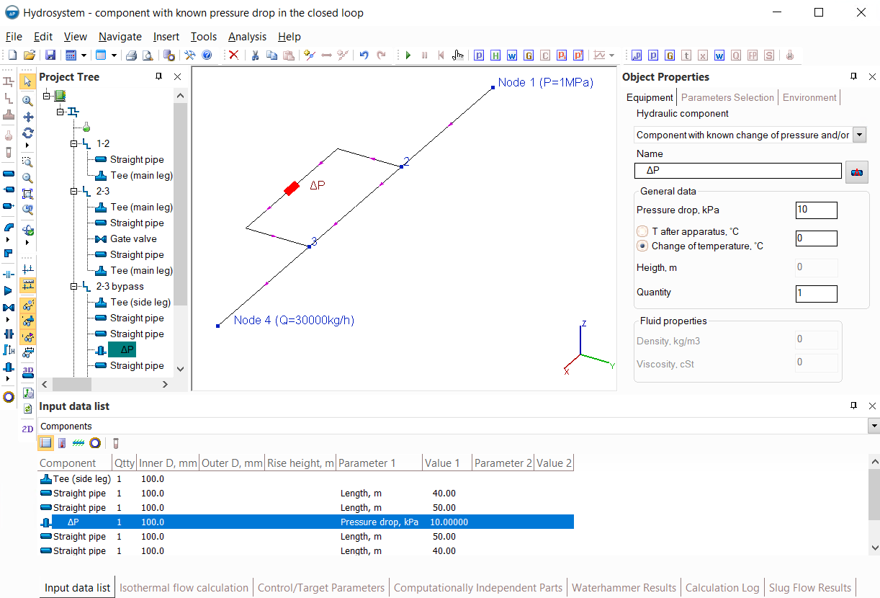The image size is (880, 598).
Task: Open the Analysis menu
Action: (247, 37)
